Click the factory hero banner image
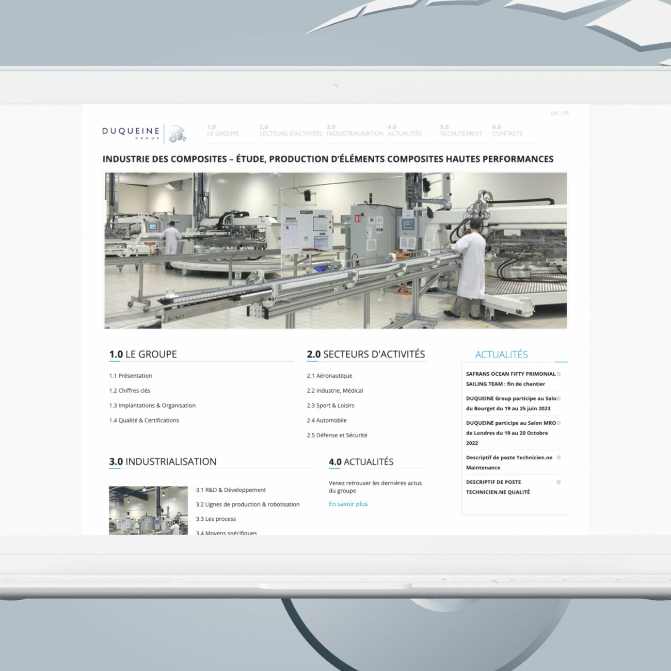Viewport: 671px width, 671px height. pyautogui.click(x=335, y=250)
